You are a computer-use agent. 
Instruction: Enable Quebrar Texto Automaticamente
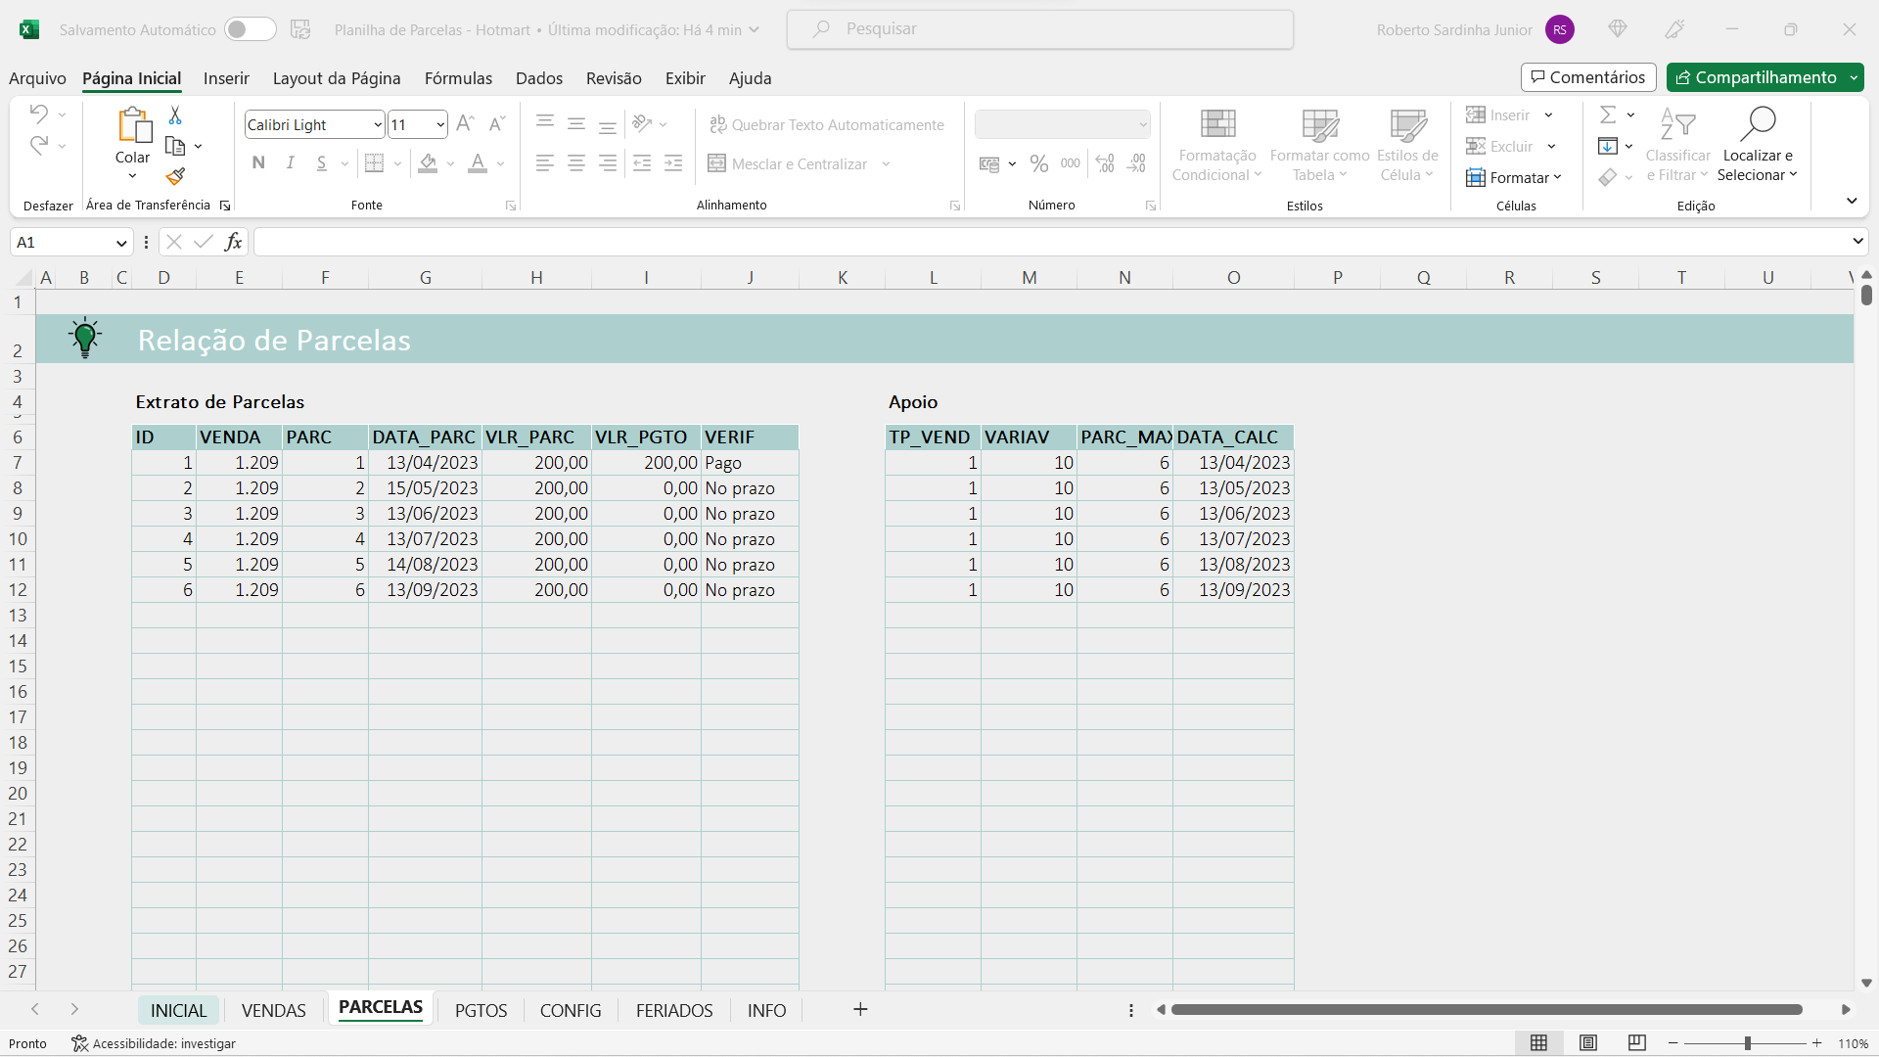(x=827, y=124)
